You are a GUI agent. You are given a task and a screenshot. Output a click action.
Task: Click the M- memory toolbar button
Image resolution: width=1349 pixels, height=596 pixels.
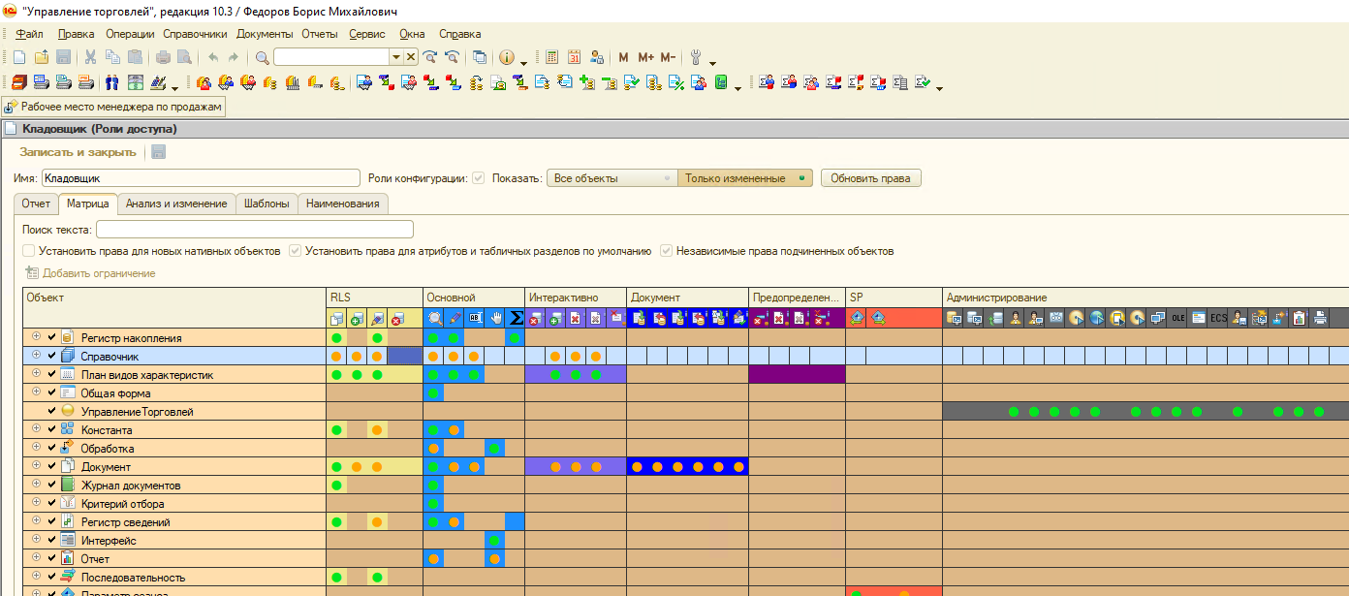point(668,58)
